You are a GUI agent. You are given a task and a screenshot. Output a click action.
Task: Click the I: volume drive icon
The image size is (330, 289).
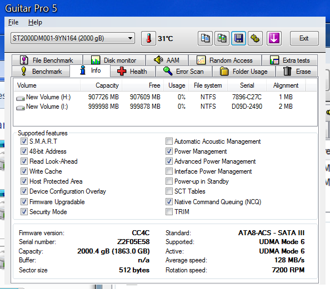[21, 108]
